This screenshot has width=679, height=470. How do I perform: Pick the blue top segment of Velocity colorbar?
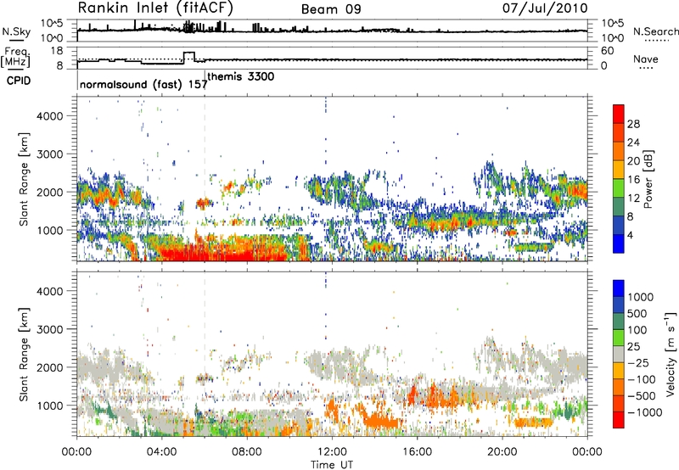619,288
